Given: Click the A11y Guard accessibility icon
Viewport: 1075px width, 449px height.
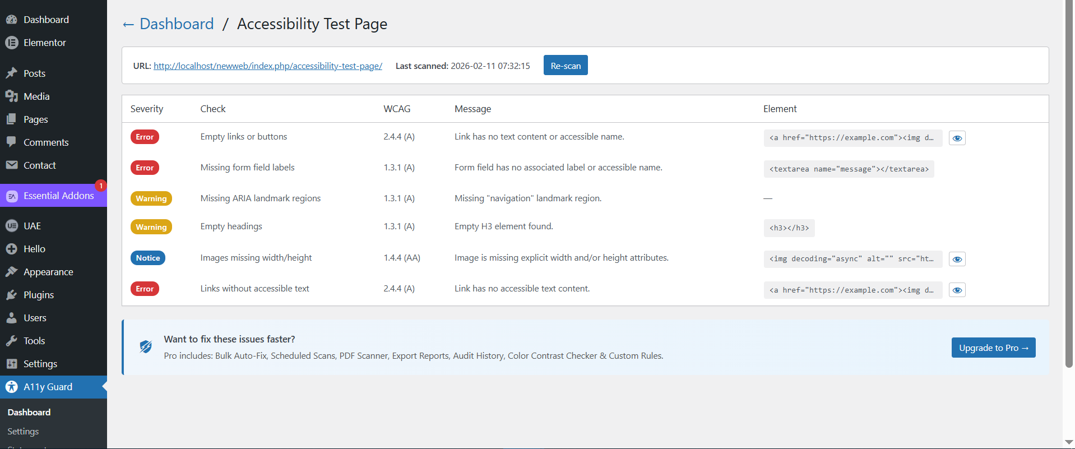Looking at the screenshot, I should [11, 387].
